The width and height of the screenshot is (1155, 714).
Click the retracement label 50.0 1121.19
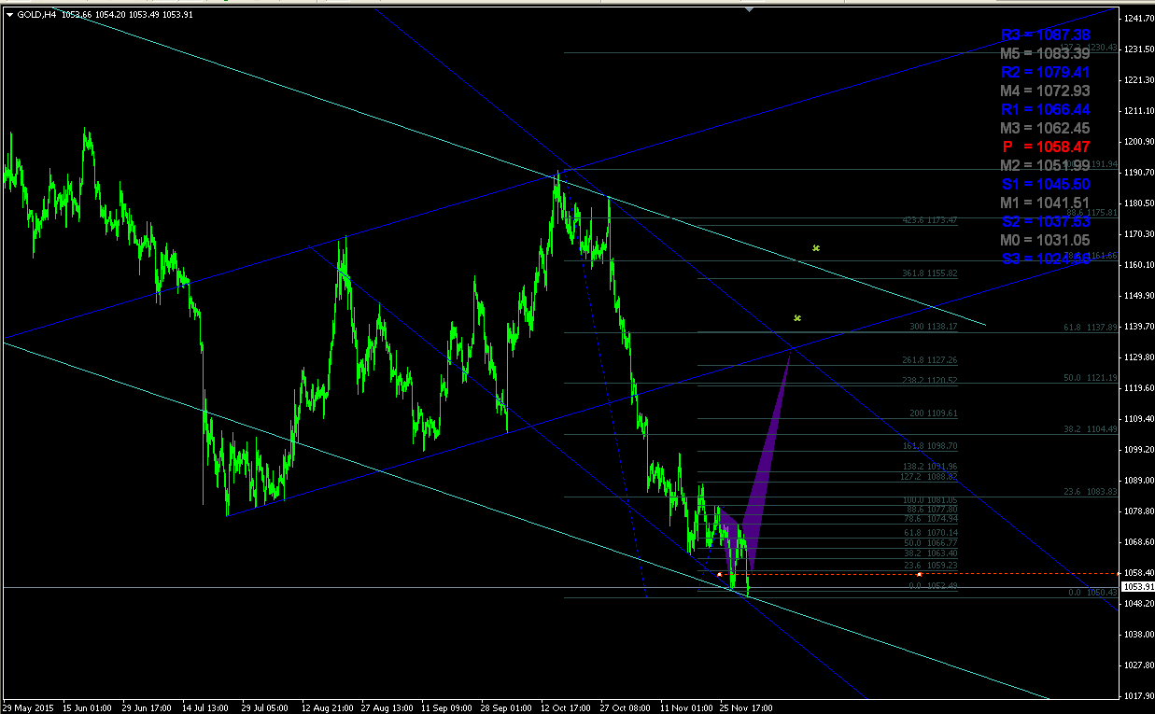(x=1091, y=378)
